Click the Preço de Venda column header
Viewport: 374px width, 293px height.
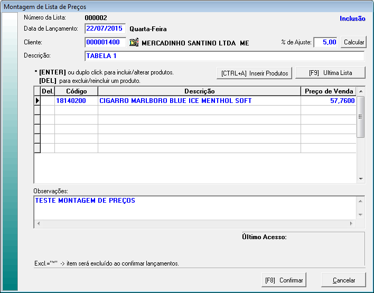click(x=329, y=91)
